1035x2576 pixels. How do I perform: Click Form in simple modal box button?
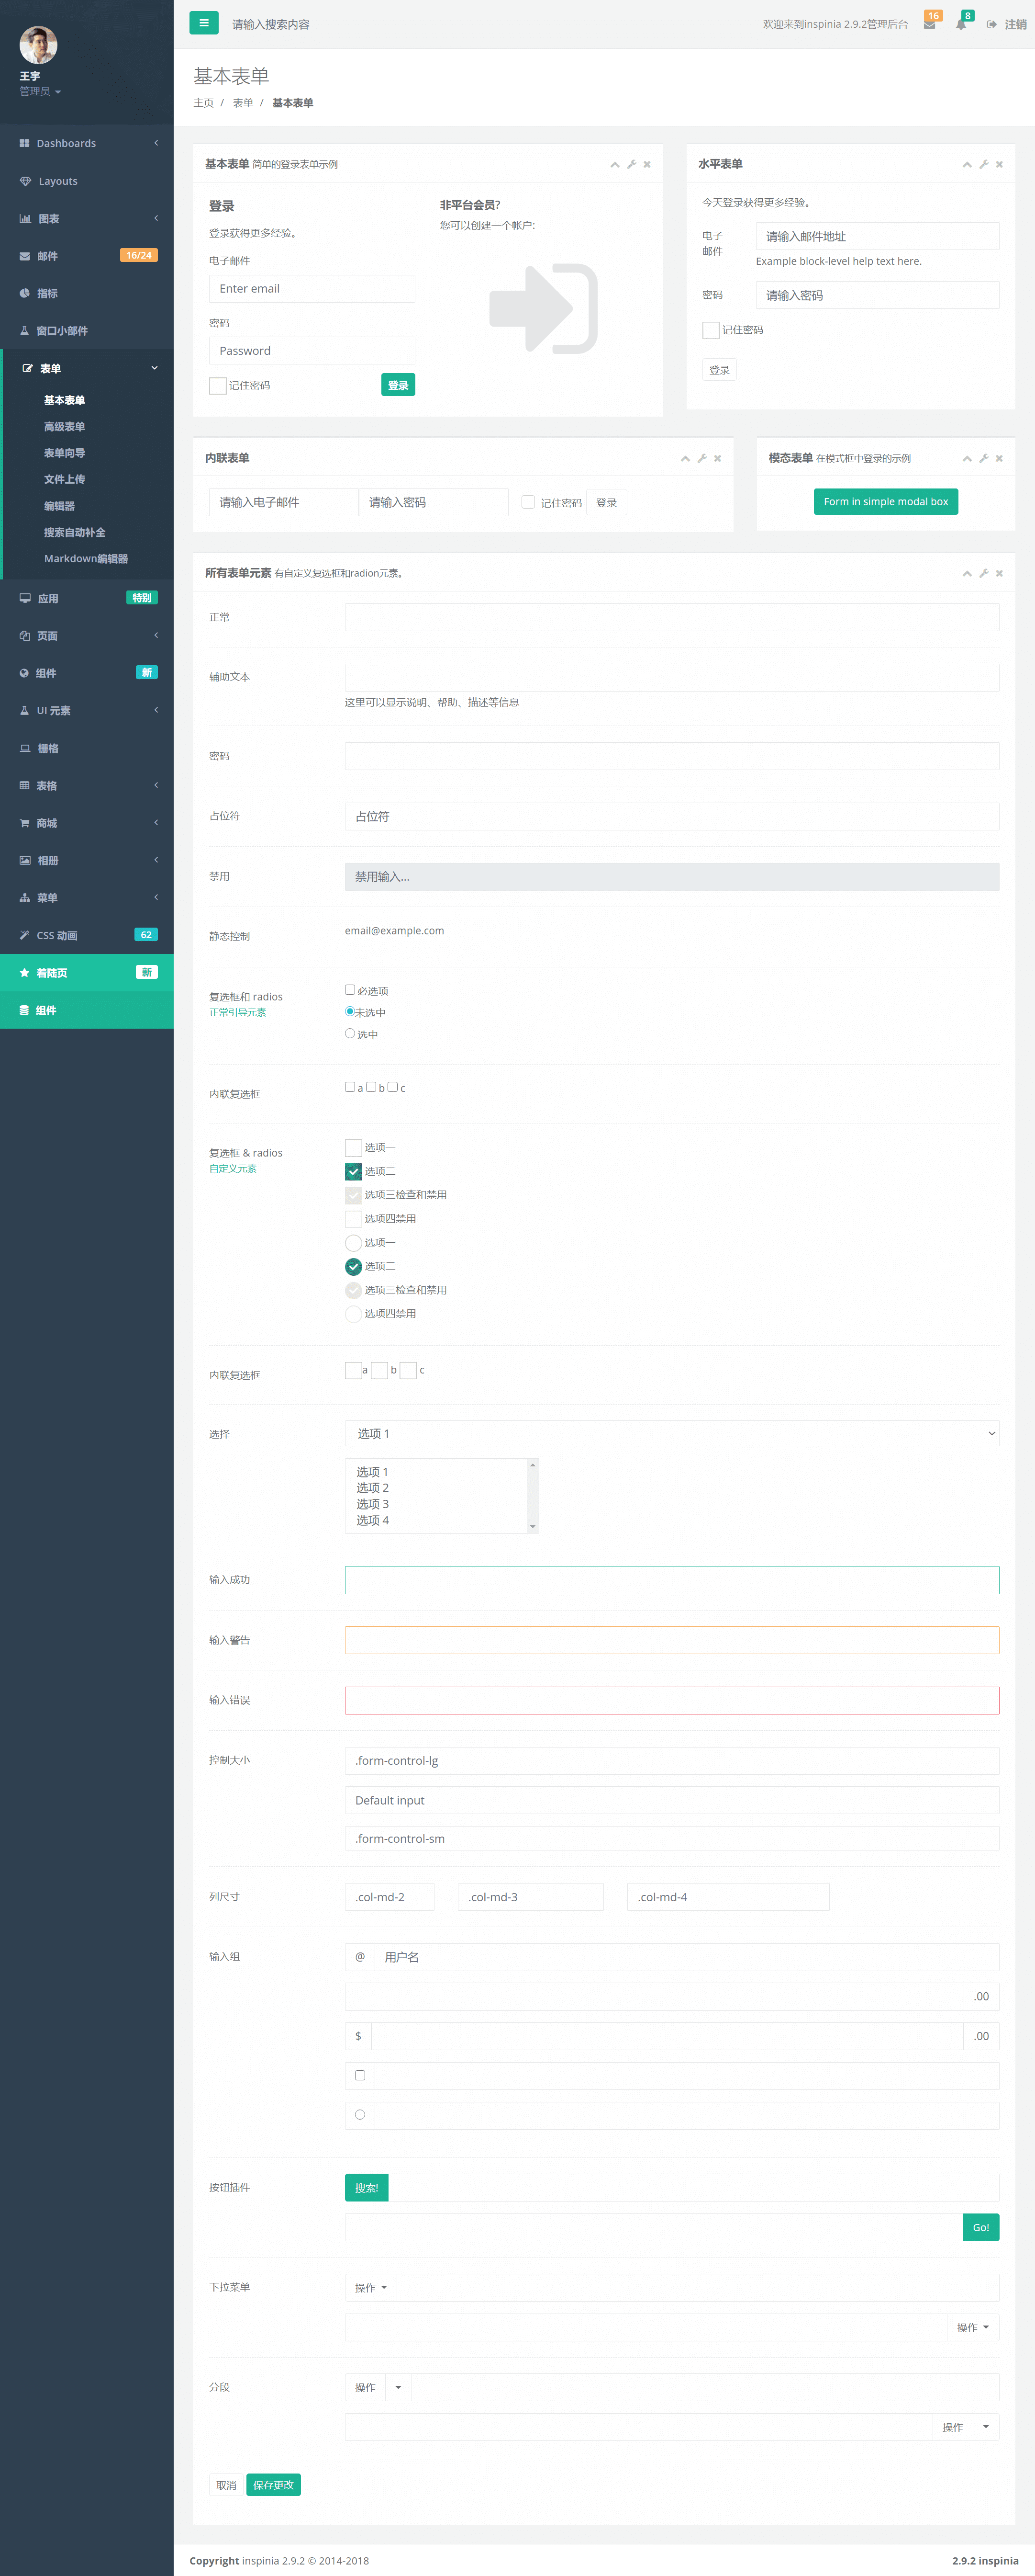coord(885,502)
